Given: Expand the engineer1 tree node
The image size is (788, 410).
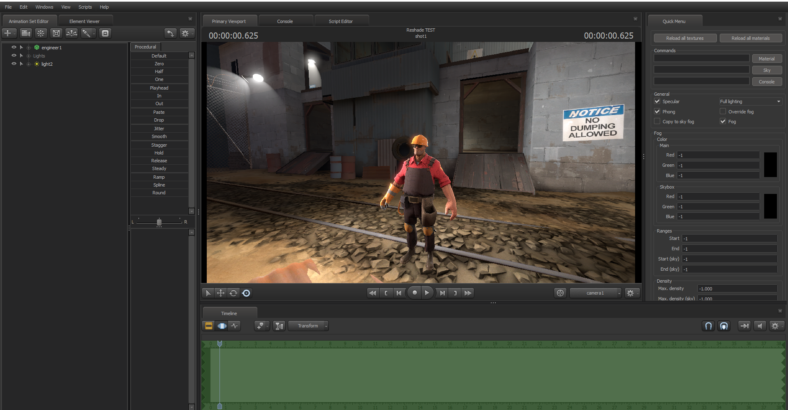Looking at the screenshot, I should tap(29, 48).
